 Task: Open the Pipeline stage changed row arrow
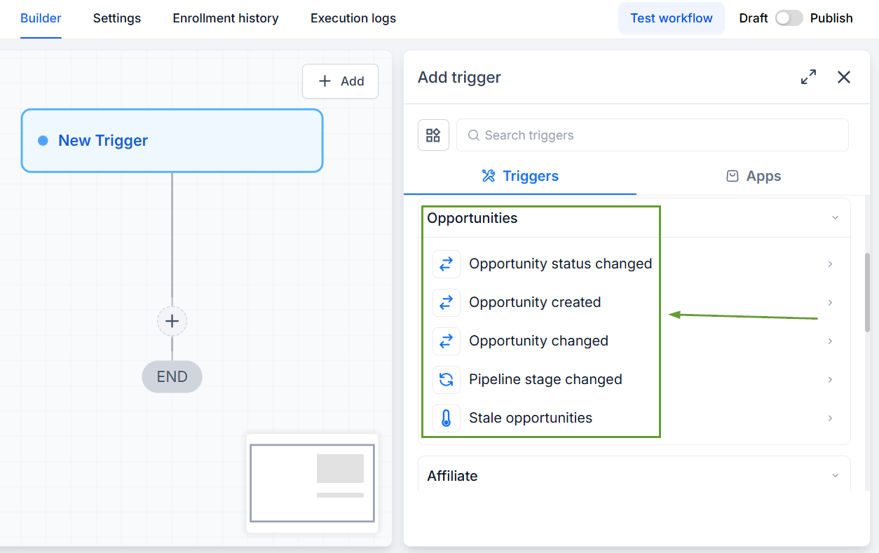tap(830, 380)
